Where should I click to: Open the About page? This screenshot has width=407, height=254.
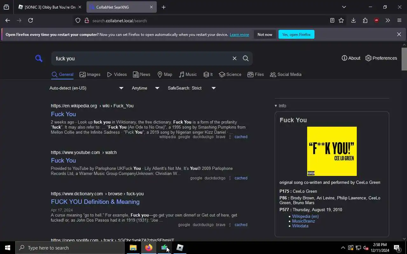click(x=351, y=58)
